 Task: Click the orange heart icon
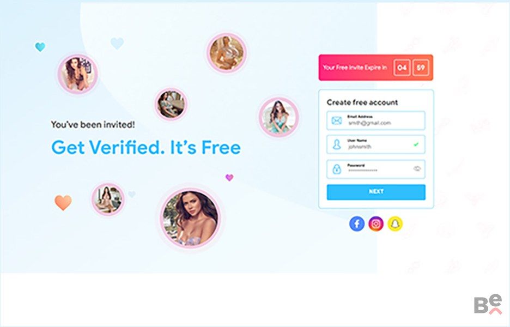tap(63, 202)
